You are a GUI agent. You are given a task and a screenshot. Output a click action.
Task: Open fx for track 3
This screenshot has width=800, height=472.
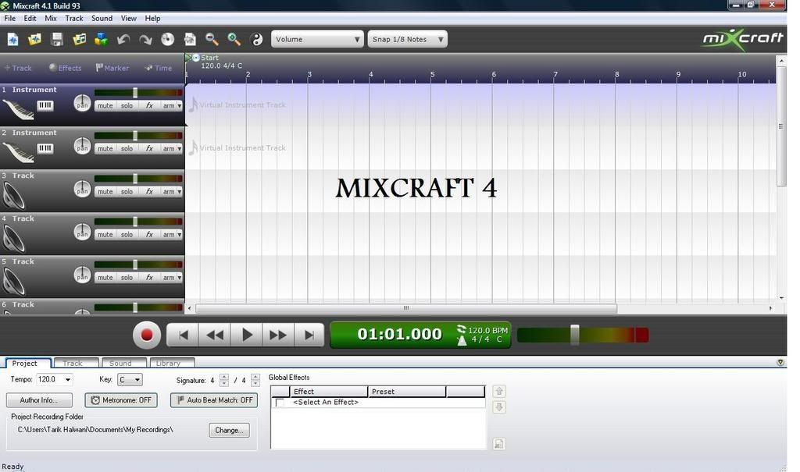[x=149, y=192]
